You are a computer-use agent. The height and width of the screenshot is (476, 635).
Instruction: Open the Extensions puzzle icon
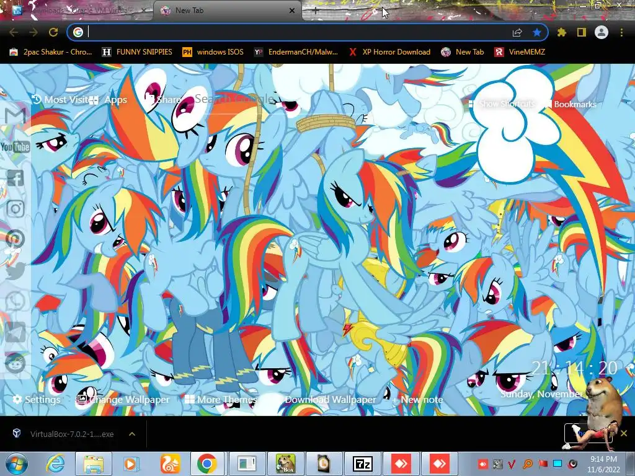[x=562, y=32]
